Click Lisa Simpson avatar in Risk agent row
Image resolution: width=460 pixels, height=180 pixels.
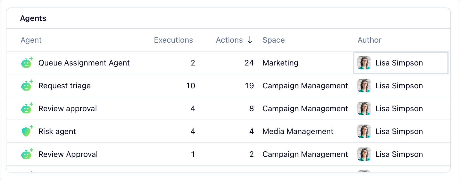click(x=364, y=131)
